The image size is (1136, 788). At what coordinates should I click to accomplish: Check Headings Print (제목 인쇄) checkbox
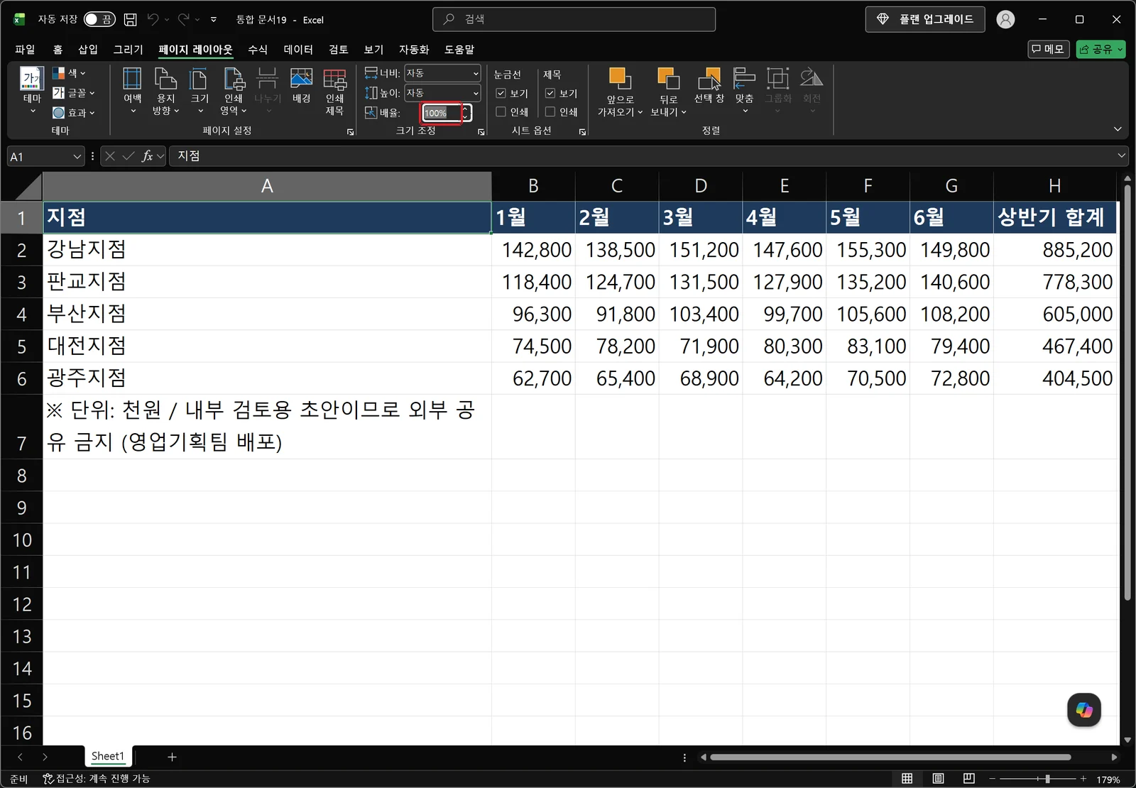[x=550, y=112]
